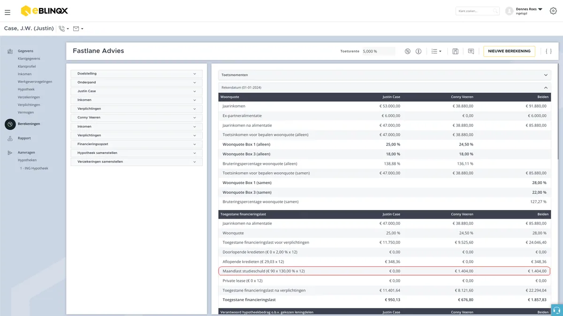Click the info circle icon
The width and height of the screenshot is (563, 316).
tap(418, 51)
